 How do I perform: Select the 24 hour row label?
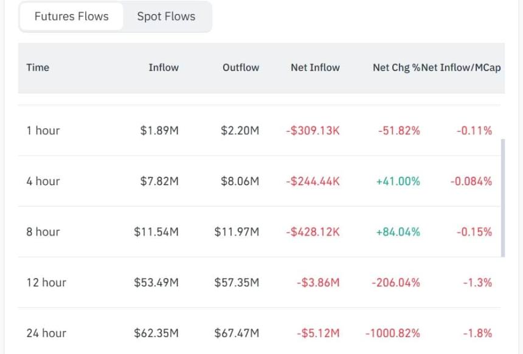pos(46,333)
